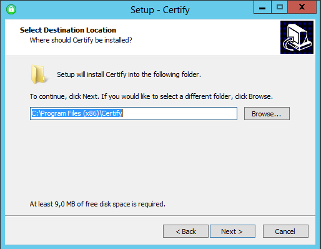Viewport: 321px width, 249px height.
Task: Click the green Certify padlock icon in title bar
Action: (11, 9)
